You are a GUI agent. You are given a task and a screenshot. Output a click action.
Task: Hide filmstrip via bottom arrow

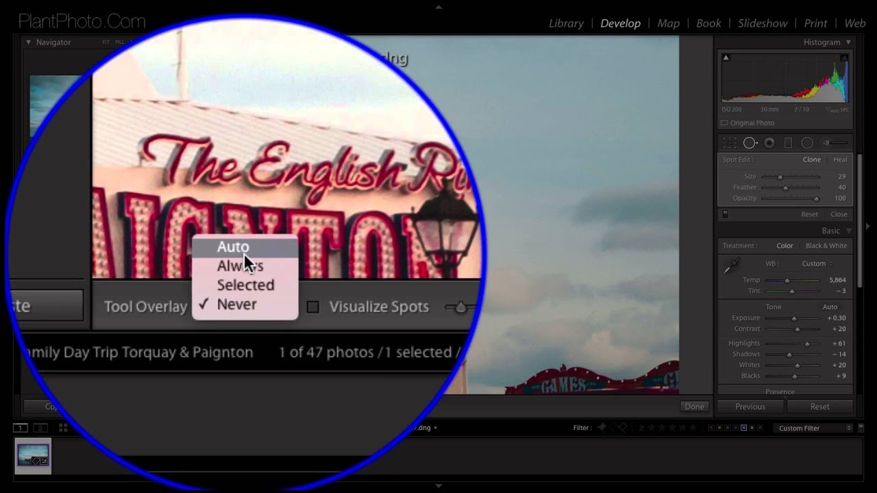pos(438,486)
